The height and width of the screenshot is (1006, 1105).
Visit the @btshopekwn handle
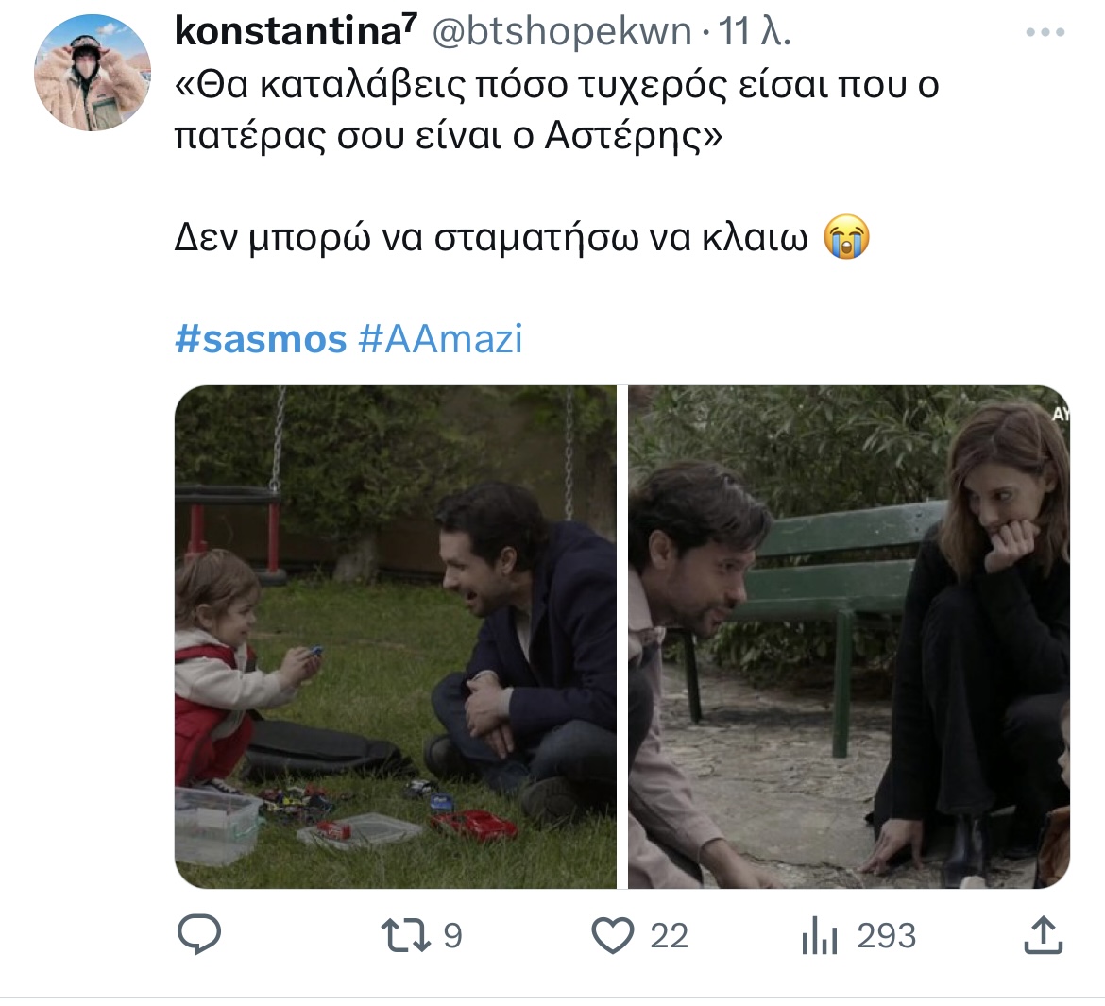[562, 32]
